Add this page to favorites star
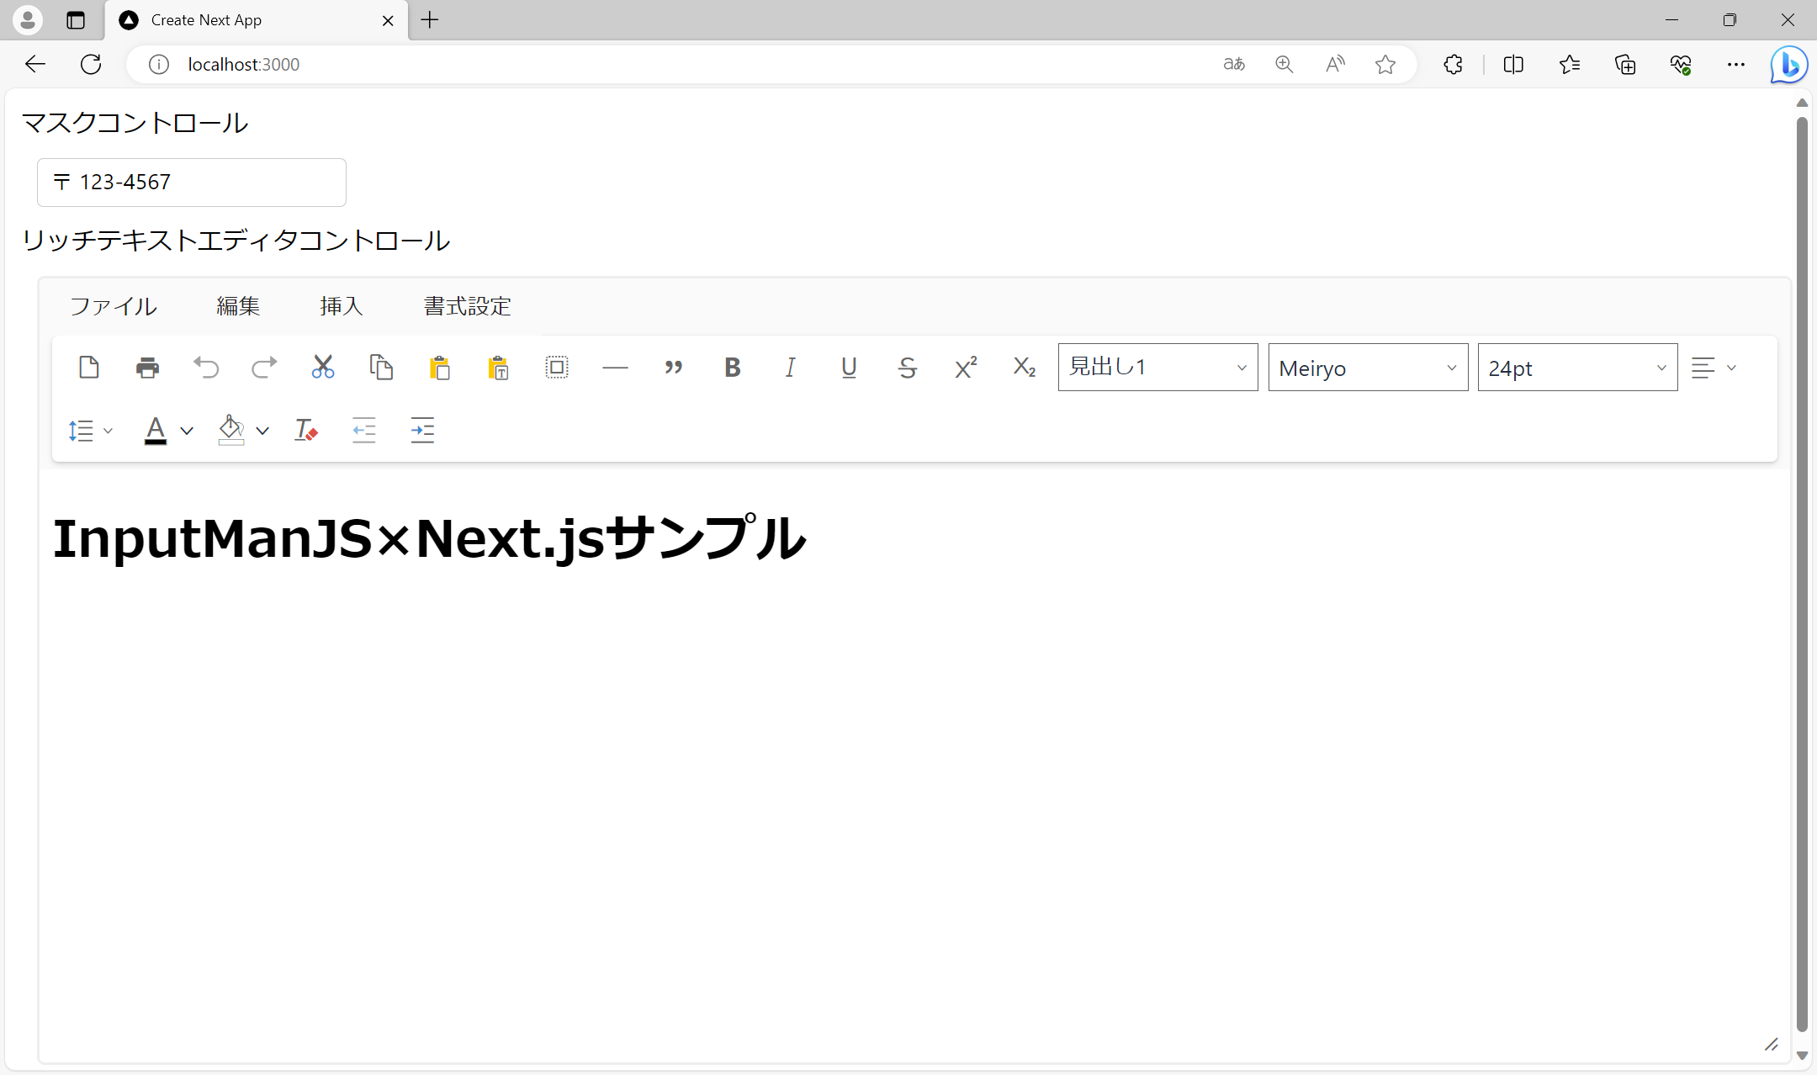The height and width of the screenshot is (1075, 1817). 1385,64
